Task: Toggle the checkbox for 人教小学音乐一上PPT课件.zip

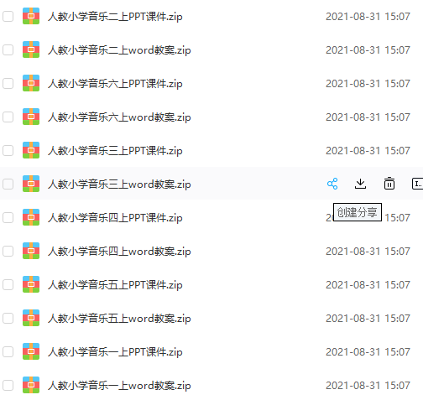Action: (x=8, y=352)
